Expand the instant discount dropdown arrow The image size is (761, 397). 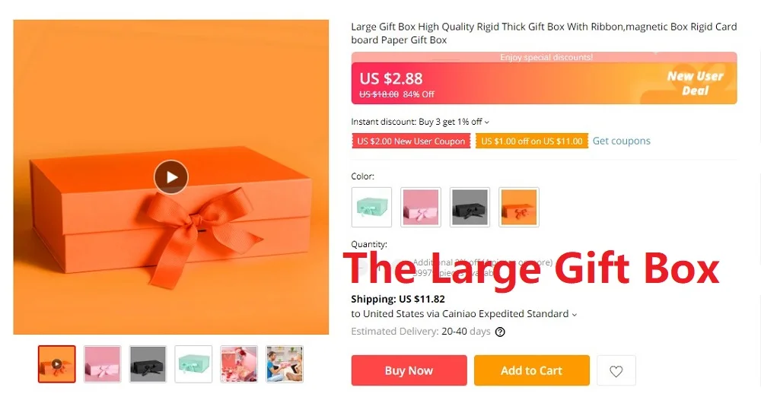pos(487,122)
